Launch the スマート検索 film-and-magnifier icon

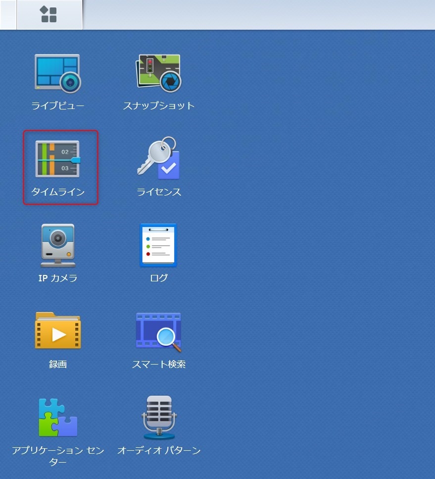[x=158, y=331]
